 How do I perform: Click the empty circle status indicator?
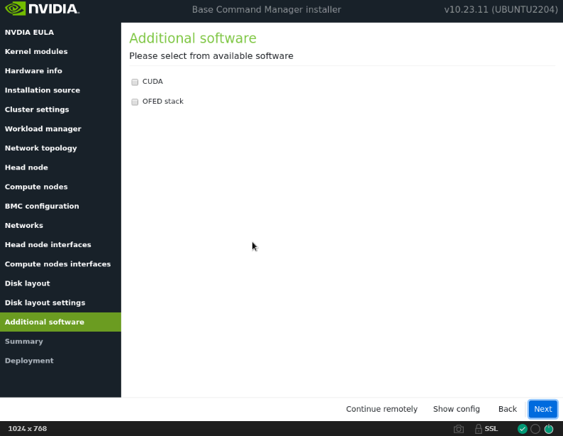(x=535, y=429)
